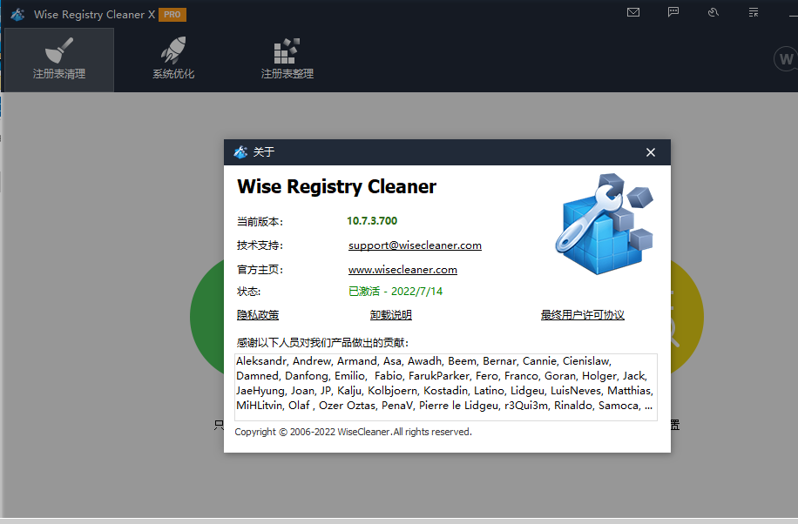
Task: Click the green circle button behind dialog
Action: coord(206,315)
